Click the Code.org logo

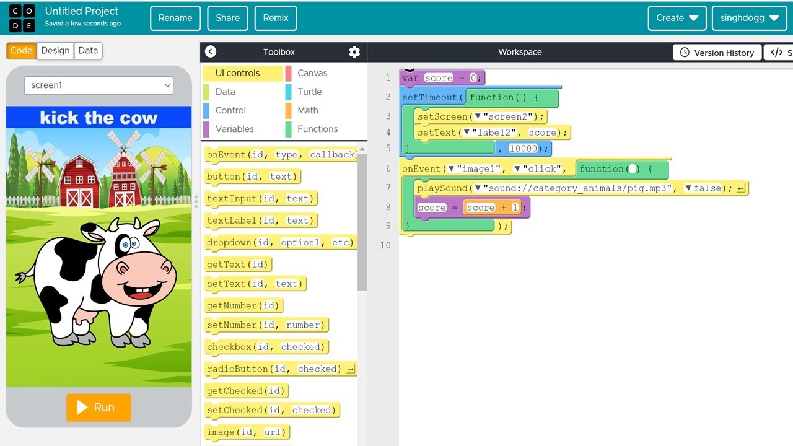click(22, 19)
